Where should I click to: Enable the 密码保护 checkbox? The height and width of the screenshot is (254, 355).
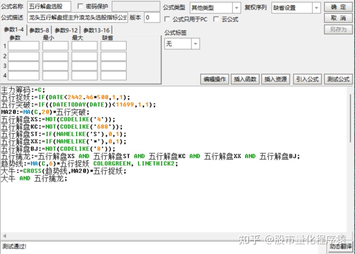click(80, 6)
